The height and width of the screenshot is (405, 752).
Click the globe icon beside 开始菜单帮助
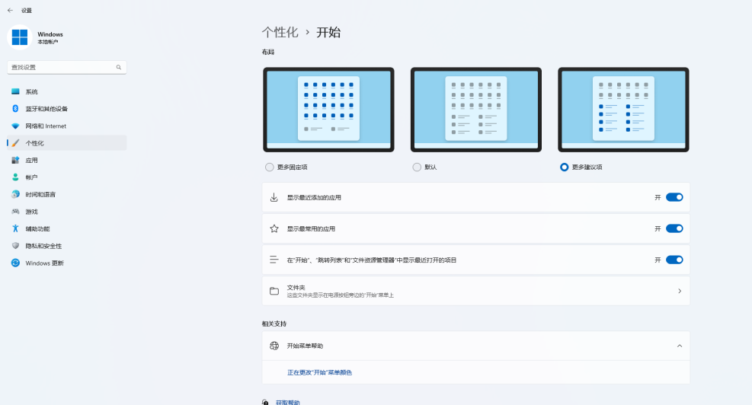(274, 346)
